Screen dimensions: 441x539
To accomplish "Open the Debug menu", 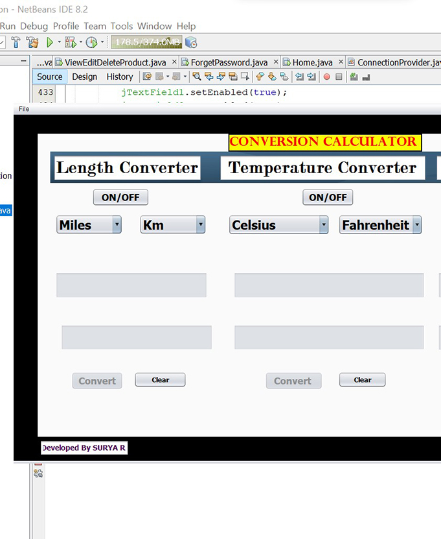I will point(34,26).
